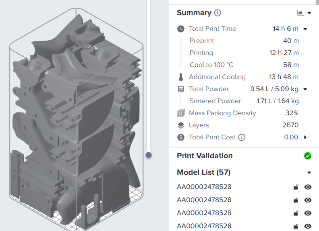The height and width of the screenshot is (231, 319).
Task: Select the Total Print Time value 14 h 6 m
Action: (286, 29)
